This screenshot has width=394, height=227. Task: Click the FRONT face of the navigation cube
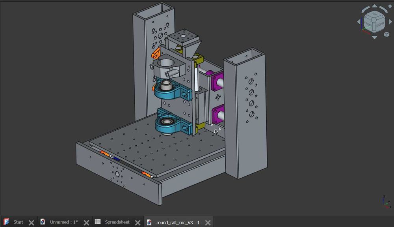coord(368,24)
